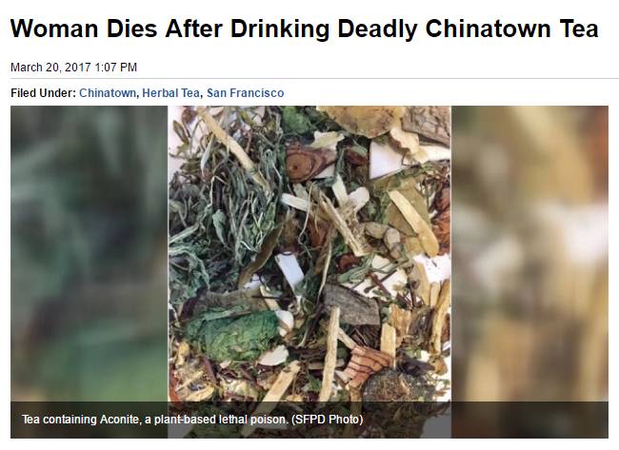The image size is (619, 450).
Task: Follow the San Francisco tag link
Action: pyautogui.click(x=245, y=93)
